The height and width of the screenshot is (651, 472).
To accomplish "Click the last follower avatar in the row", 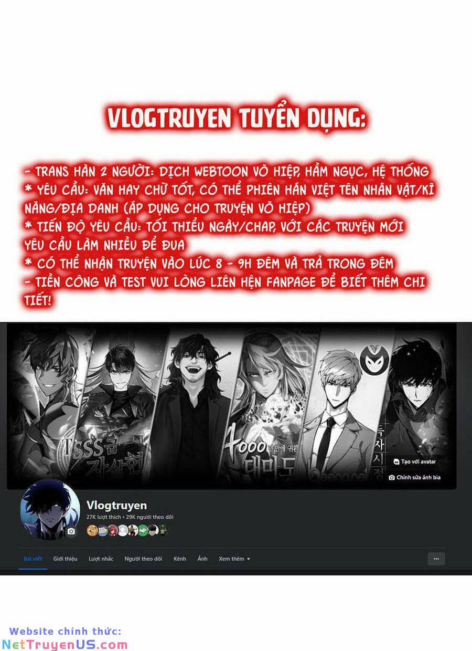I will [x=164, y=530].
